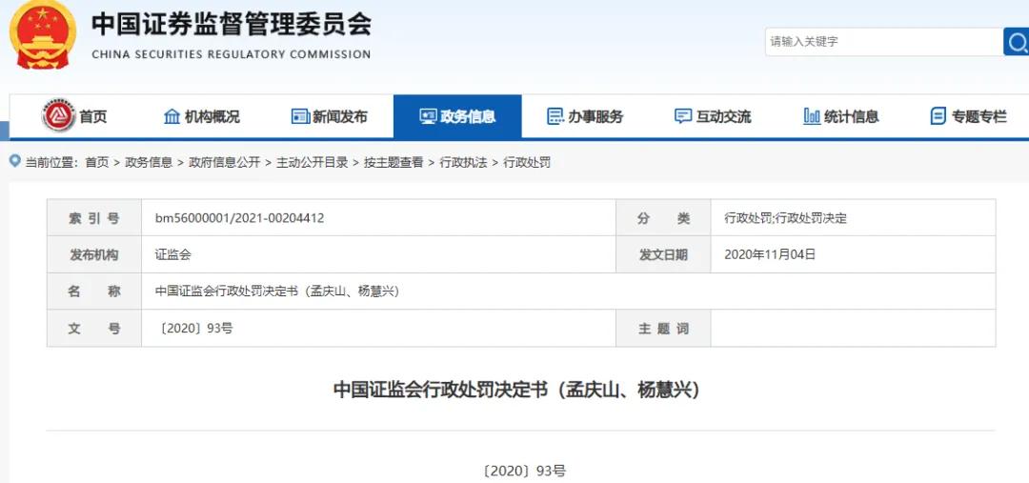Select the 政务信息 navigation tab
1029x483 pixels.
(457, 117)
